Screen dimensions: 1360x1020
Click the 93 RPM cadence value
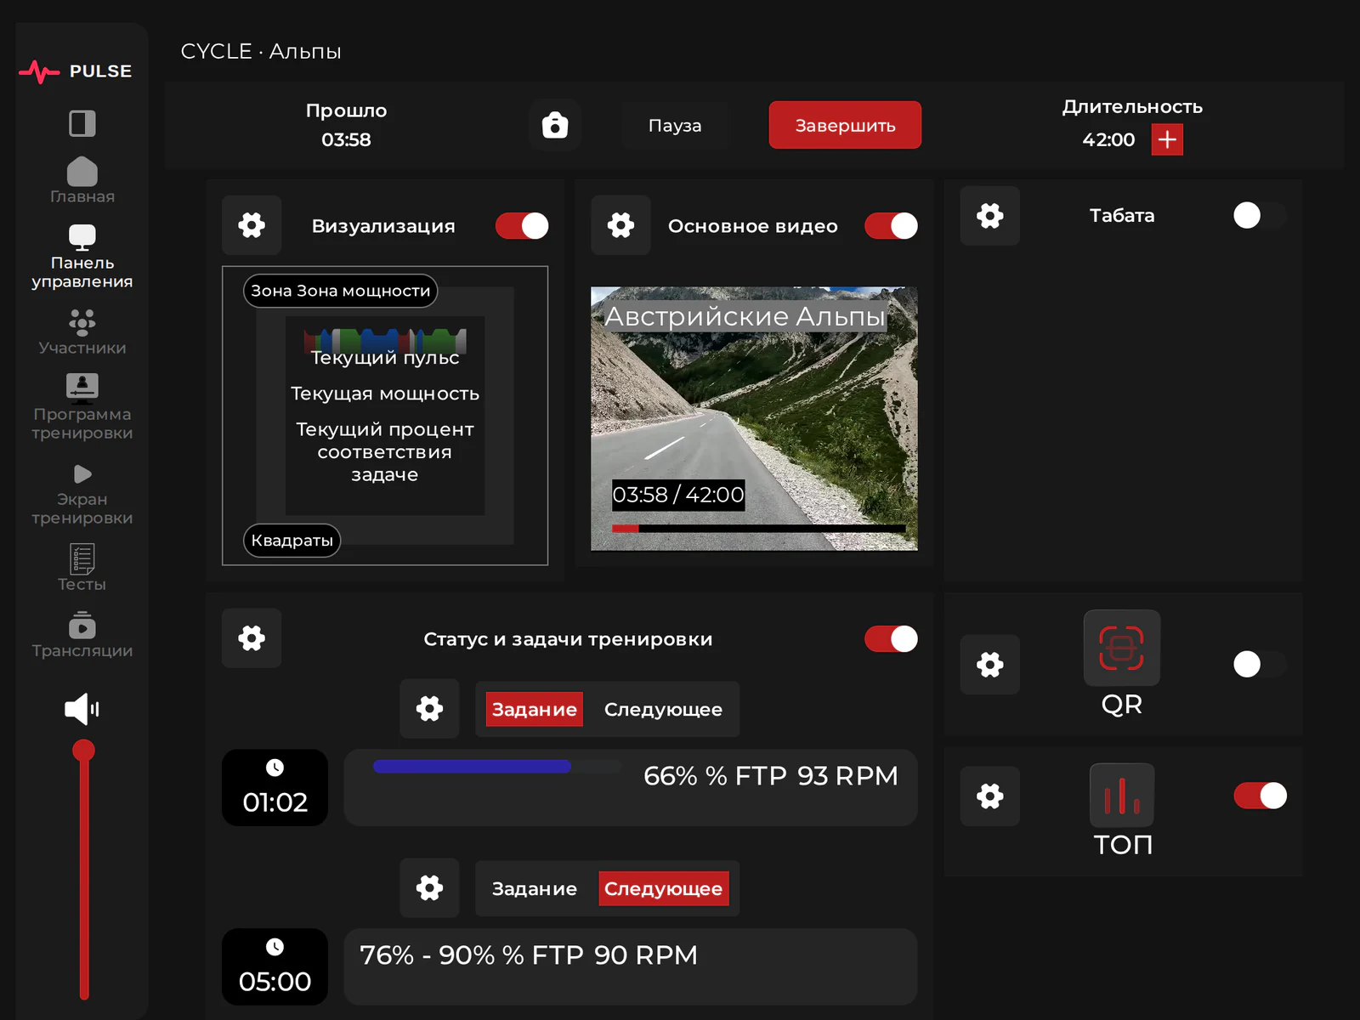coord(847,776)
